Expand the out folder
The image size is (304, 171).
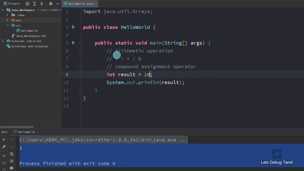click(8, 20)
